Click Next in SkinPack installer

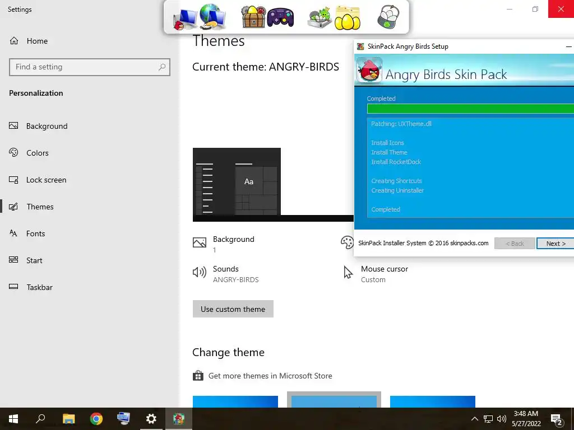(556, 244)
